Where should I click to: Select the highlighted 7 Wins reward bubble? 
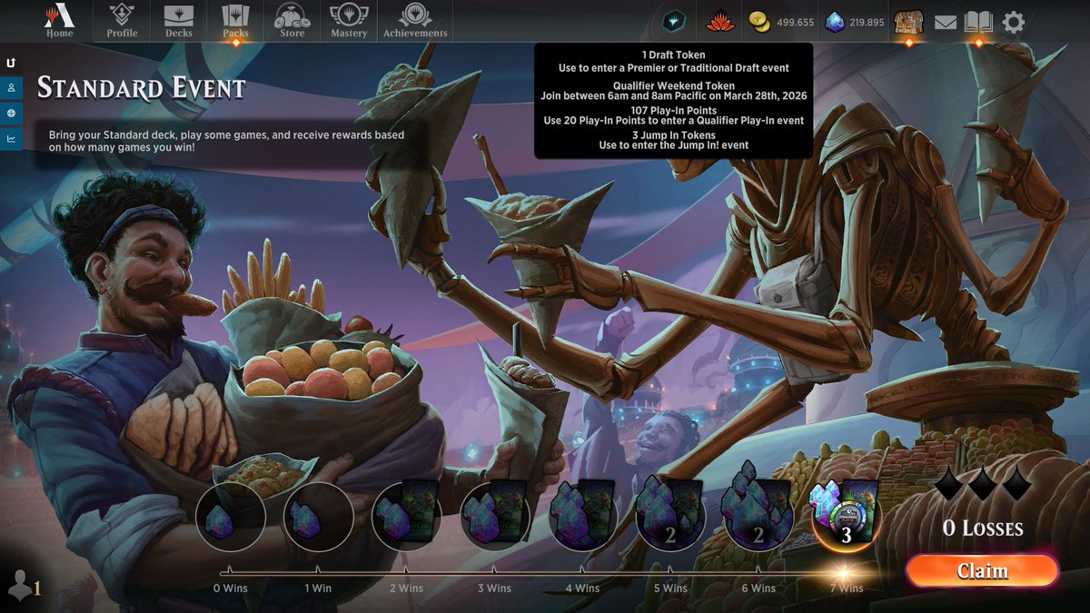(846, 516)
